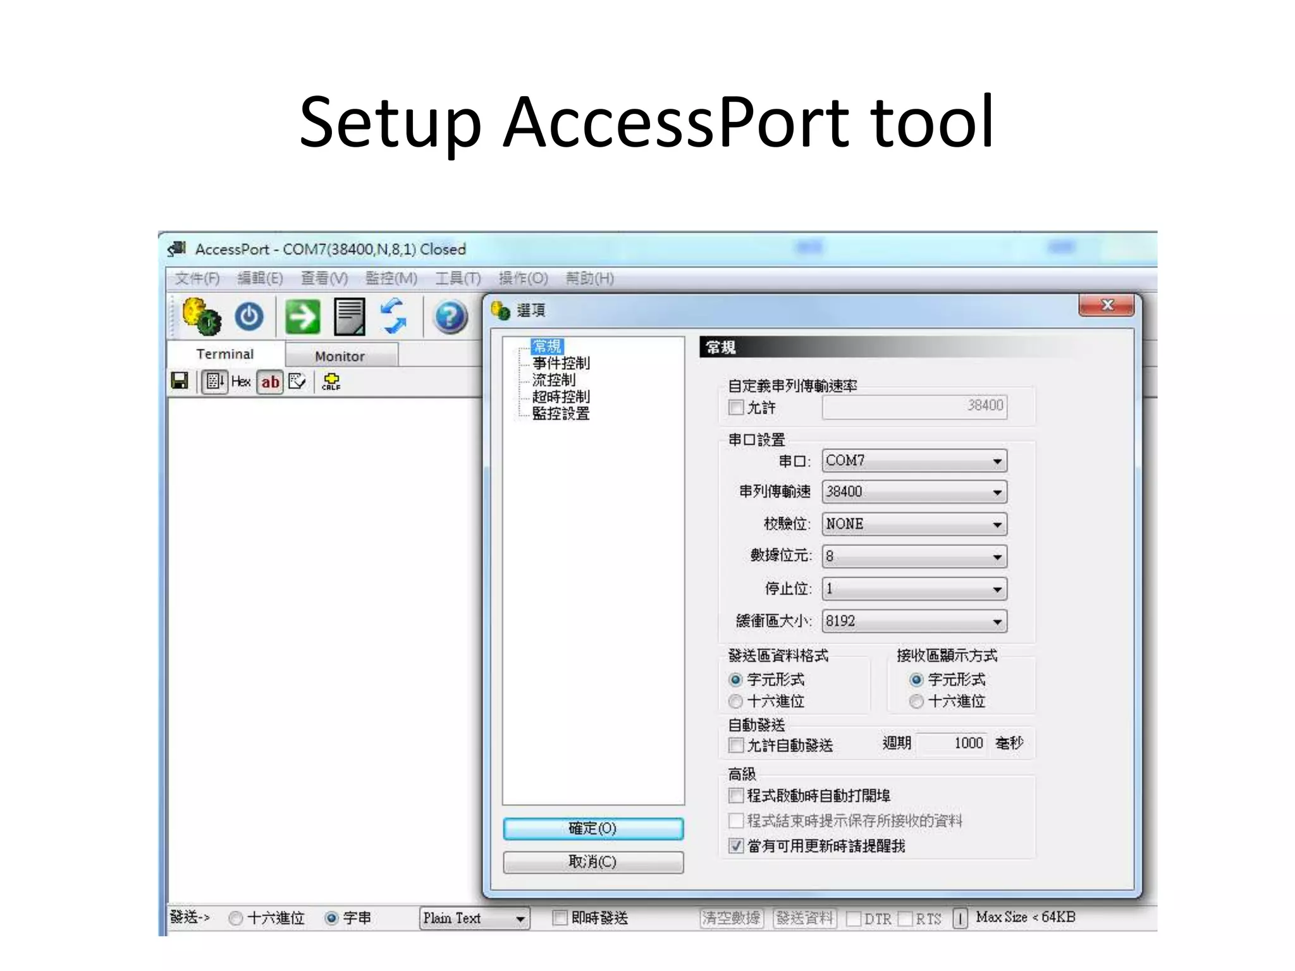Open the 幫助(H) menu
The width and height of the screenshot is (1295, 971).
pos(590,278)
